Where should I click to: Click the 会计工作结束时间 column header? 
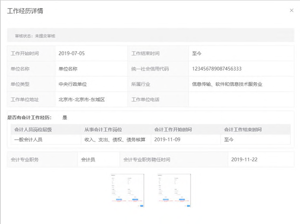coord(243,130)
